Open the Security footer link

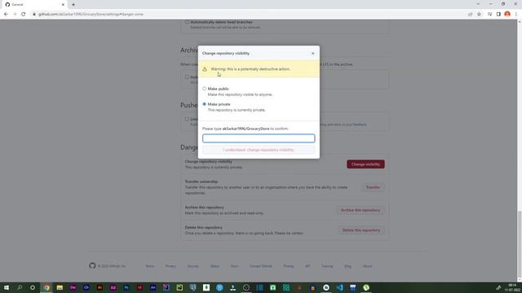coord(192,266)
